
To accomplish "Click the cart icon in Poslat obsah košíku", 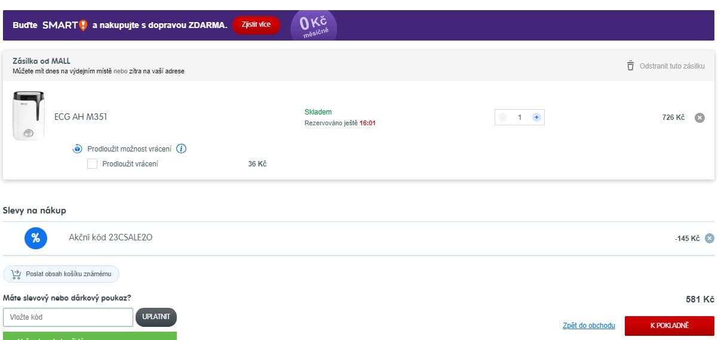I will pos(16,274).
